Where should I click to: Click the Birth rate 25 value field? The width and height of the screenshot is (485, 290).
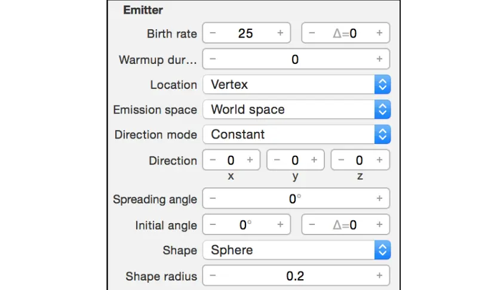click(x=245, y=33)
